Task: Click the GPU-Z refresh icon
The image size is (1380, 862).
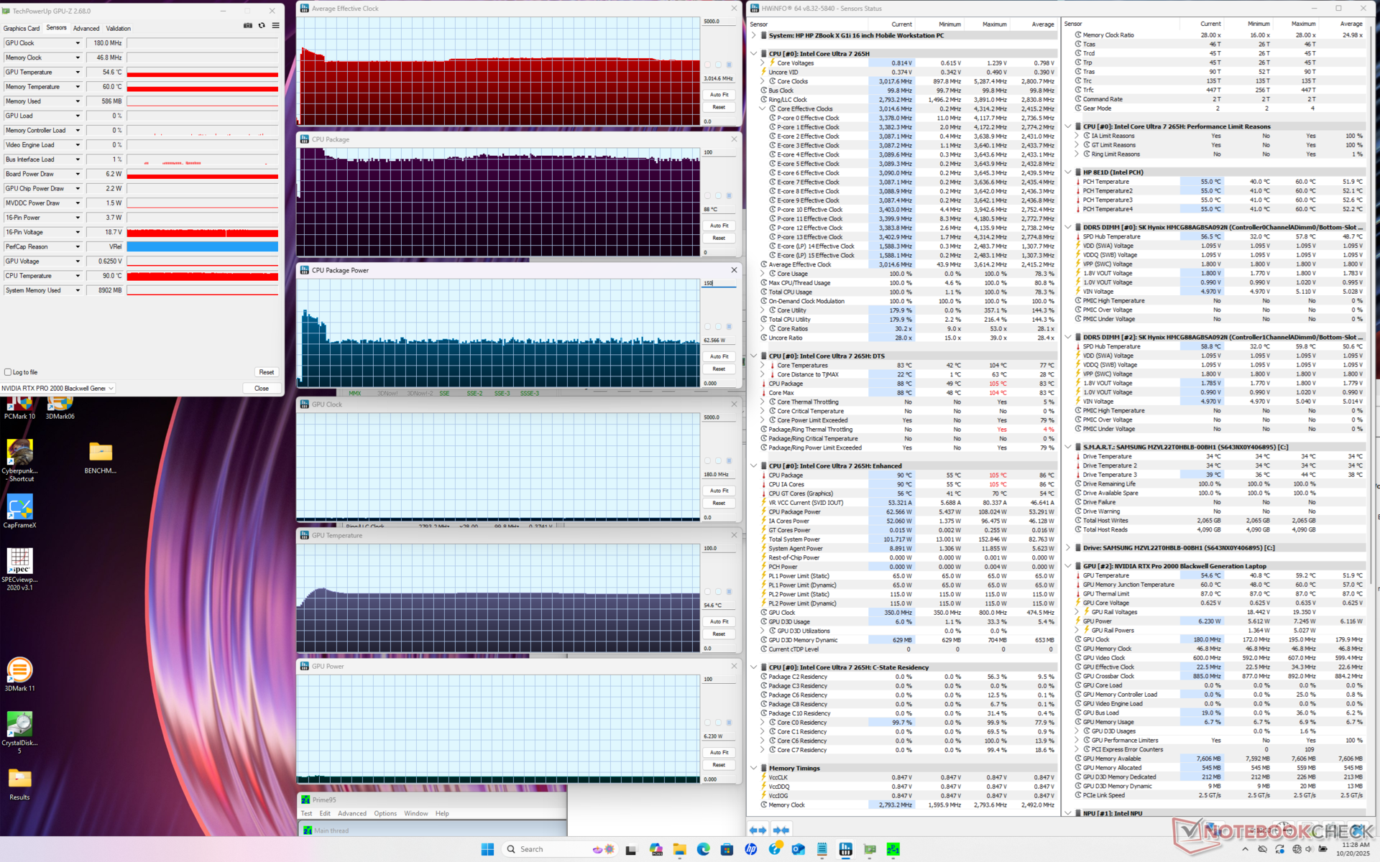Action: (x=262, y=26)
